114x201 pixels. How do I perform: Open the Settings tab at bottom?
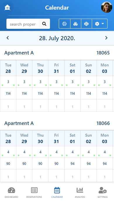(x=103, y=193)
